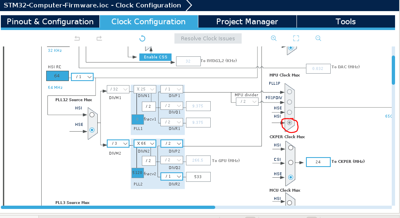The width and height of the screenshot is (400, 218).
Task: Click the PLL1 fixed /2 box
Action: 148,107
